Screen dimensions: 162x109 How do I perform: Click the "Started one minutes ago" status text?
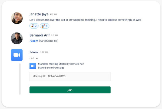point(51,68)
